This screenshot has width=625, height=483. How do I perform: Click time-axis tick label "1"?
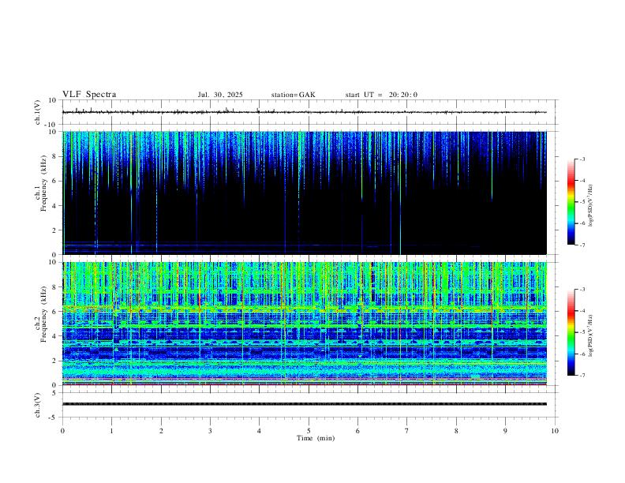[111, 431]
